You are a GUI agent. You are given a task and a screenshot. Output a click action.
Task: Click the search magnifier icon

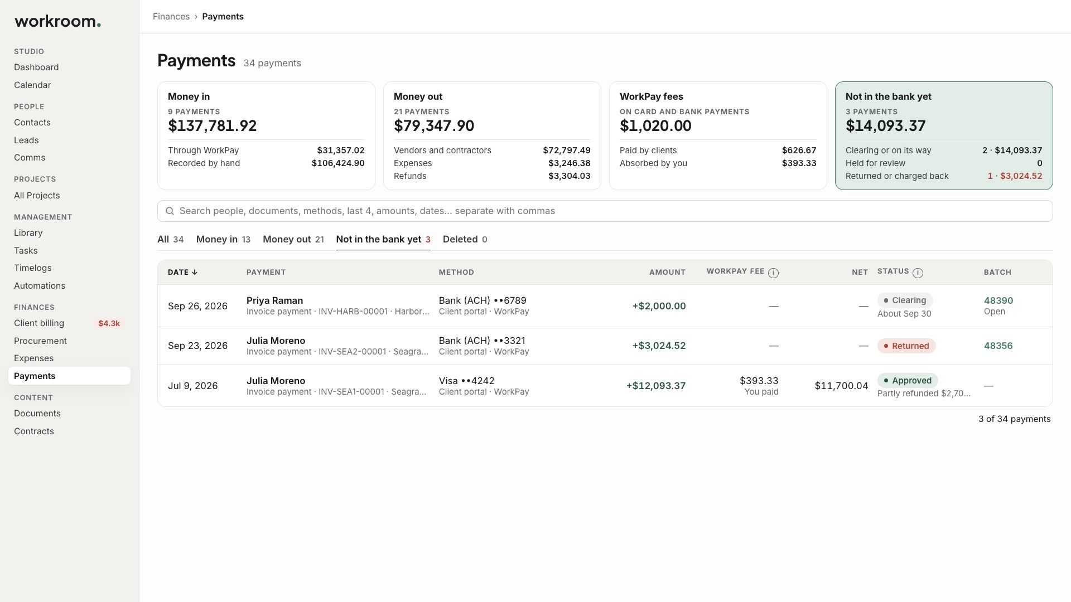[170, 211]
